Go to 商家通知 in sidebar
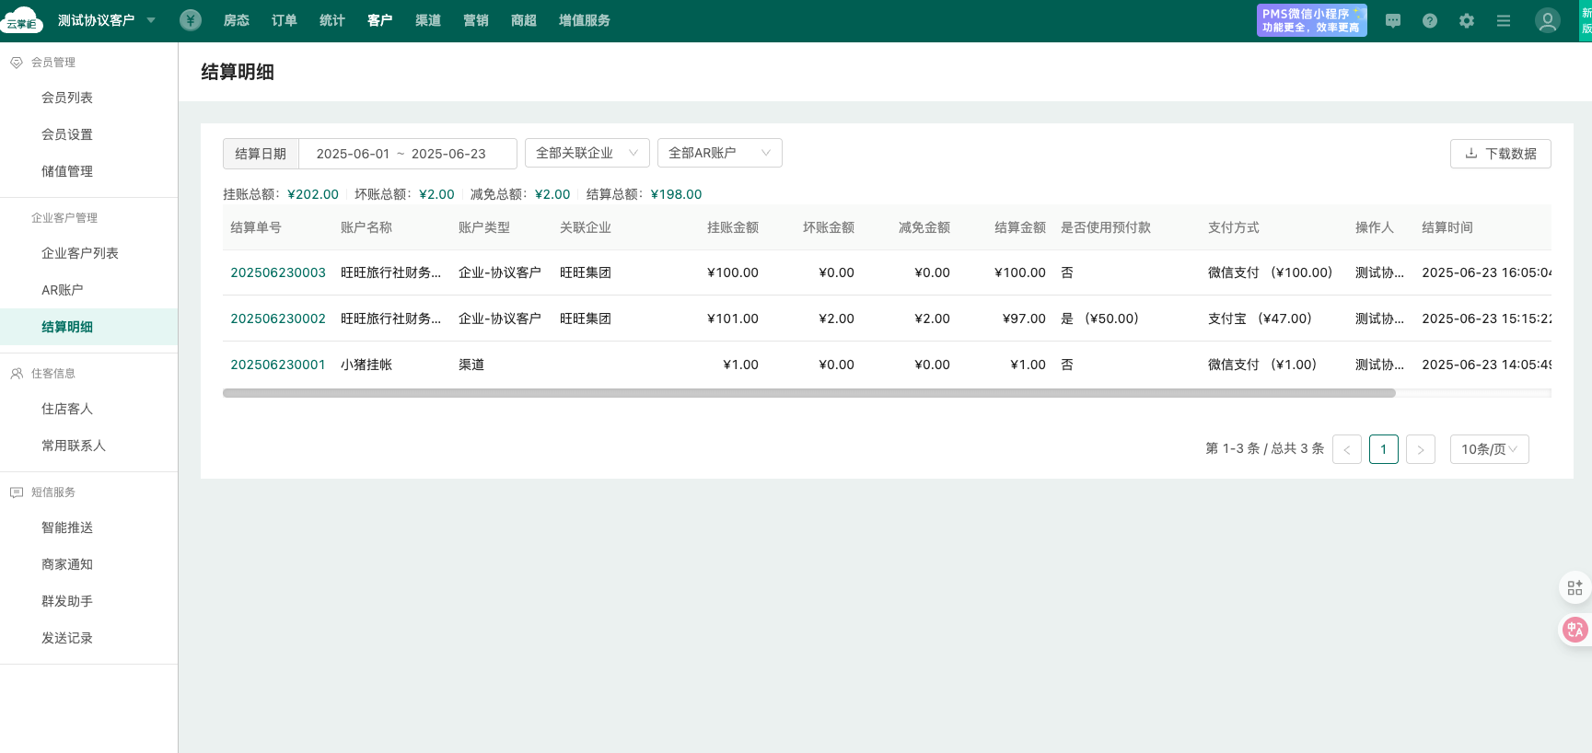Viewport: 1592px width, 753px height. coord(67,564)
